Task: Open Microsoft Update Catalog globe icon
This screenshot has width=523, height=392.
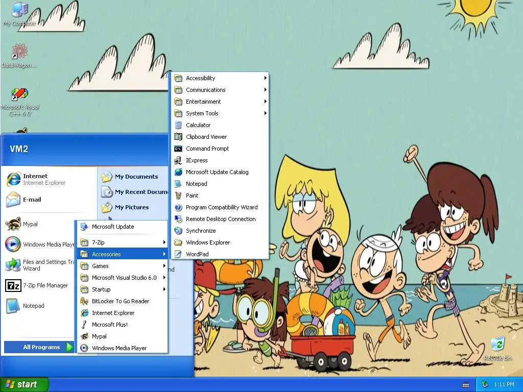Action: point(178,172)
